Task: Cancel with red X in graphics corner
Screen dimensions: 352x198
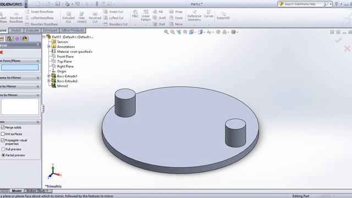Action: tap(347, 48)
